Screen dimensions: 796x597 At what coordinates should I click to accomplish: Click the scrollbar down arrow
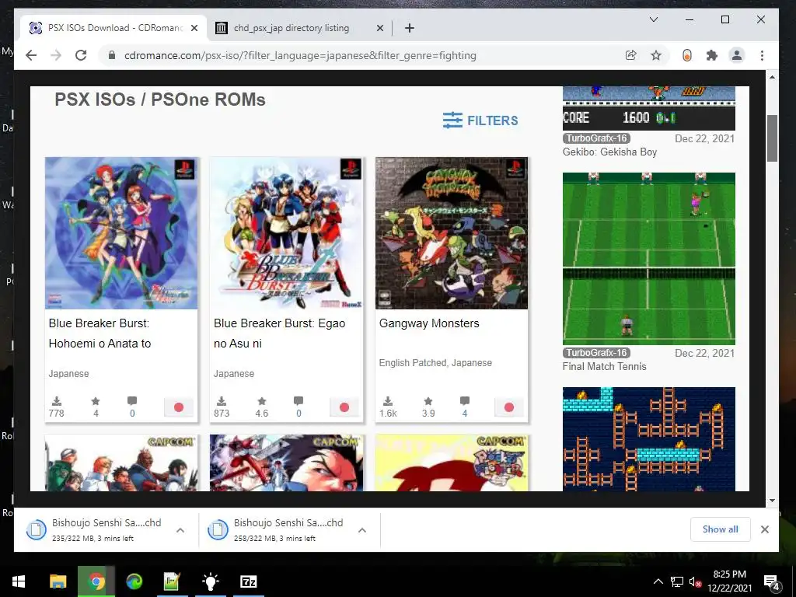point(772,500)
